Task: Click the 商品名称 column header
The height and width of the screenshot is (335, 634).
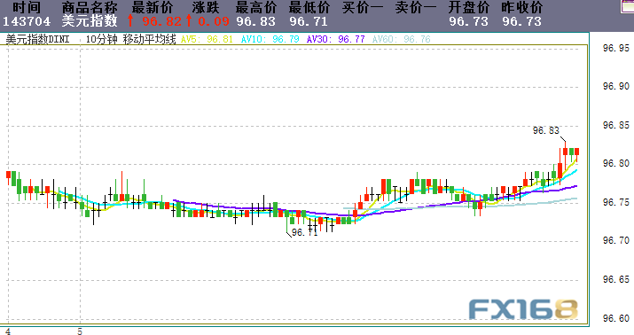Action: pos(90,7)
